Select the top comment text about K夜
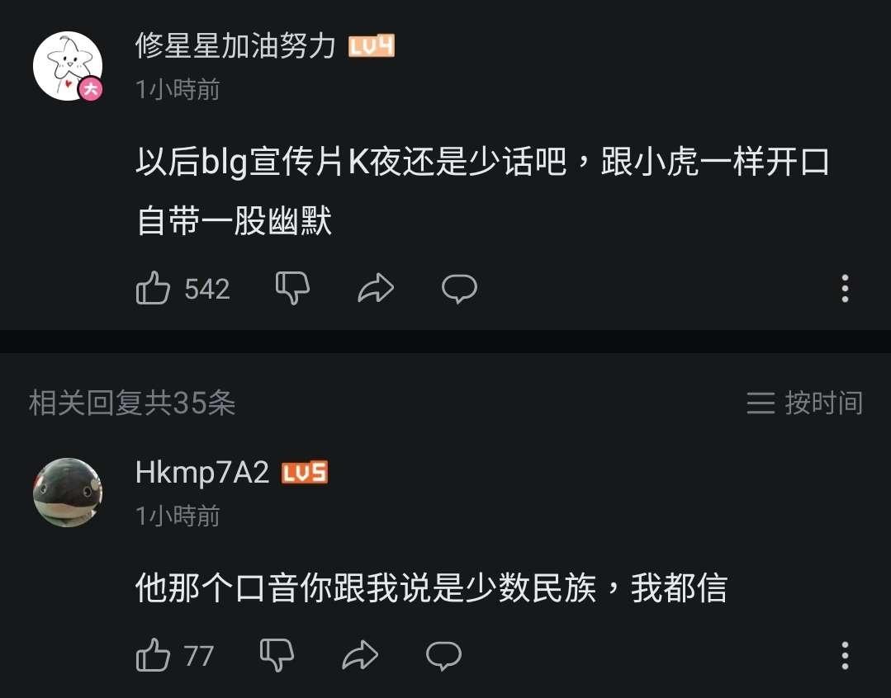Image resolution: width=891 pixels, height=698 pixels. pos(482,191)
